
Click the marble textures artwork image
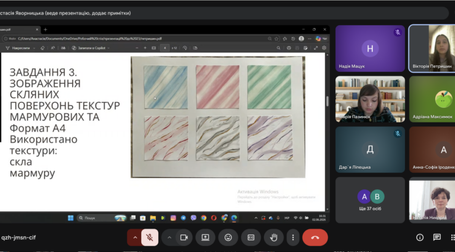pos(218,117)
